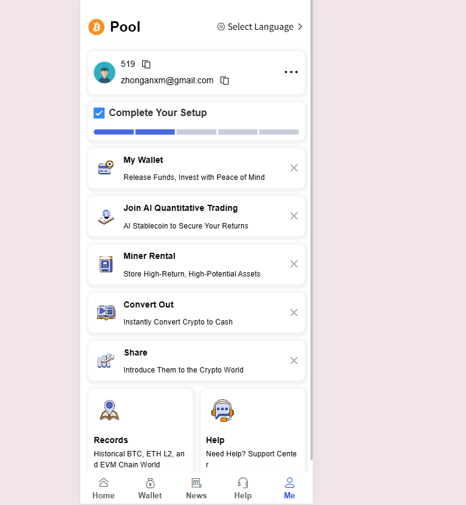466x505 pixels.
Task: Go to the Wallet tab
Action: (x=150, y=489)
